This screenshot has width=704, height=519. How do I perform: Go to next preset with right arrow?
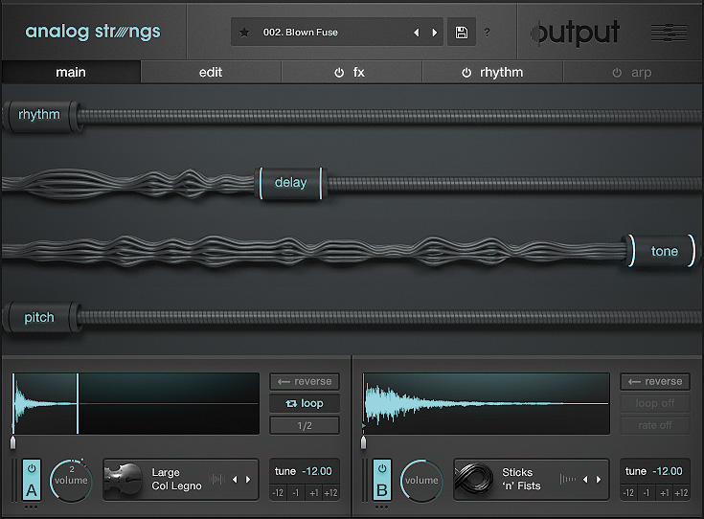(434, 33)
